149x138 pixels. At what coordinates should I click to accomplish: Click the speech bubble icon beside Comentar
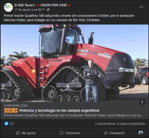pos(62,133)
